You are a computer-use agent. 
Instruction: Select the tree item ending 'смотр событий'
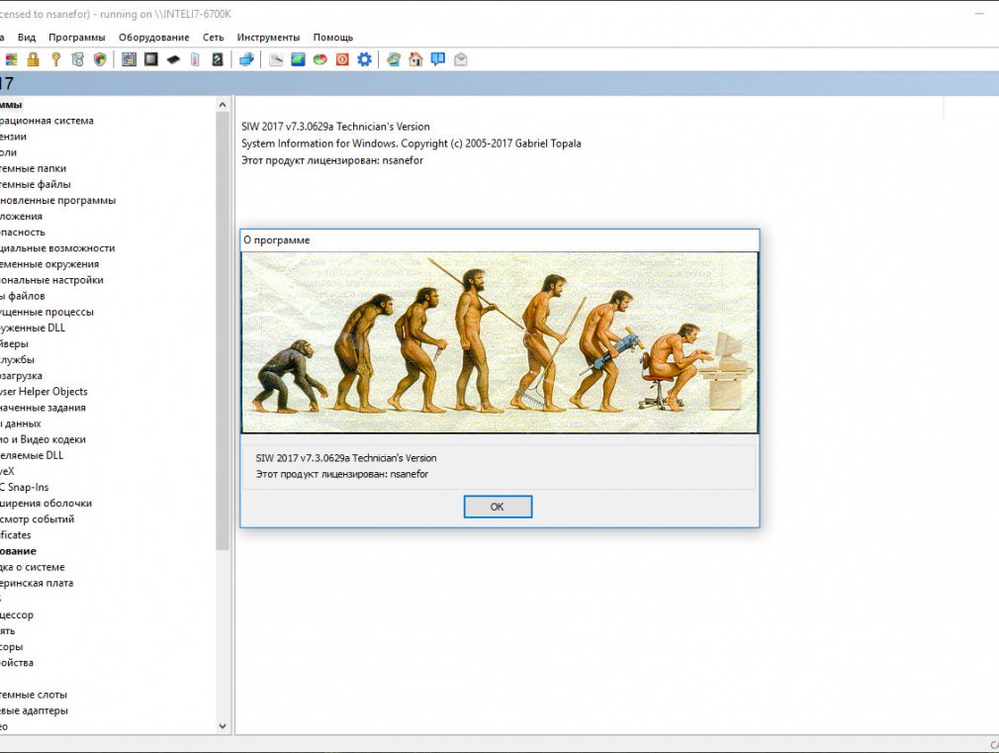(37, 519)
